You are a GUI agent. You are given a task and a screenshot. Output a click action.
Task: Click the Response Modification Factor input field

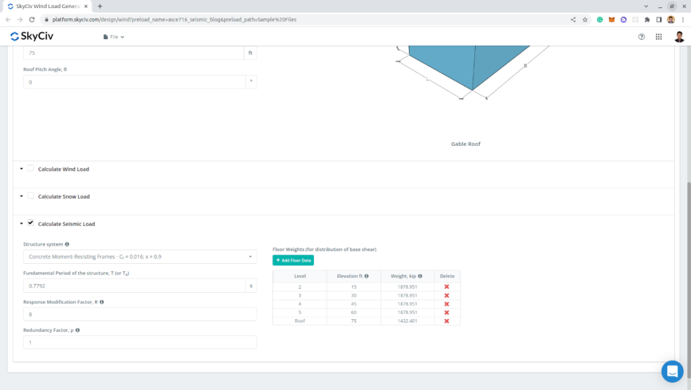pos(140,314)
